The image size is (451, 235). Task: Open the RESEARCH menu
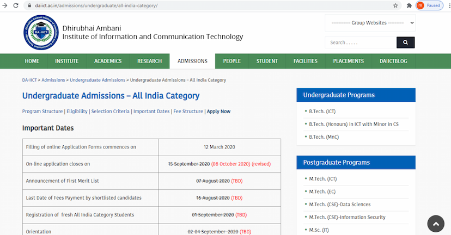tap(150, 61)
